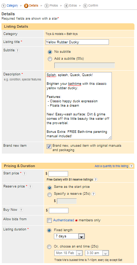Screen dimensions: 137x265
Task: Open help icon after Free Gallery text
Action: click(95, 179)
